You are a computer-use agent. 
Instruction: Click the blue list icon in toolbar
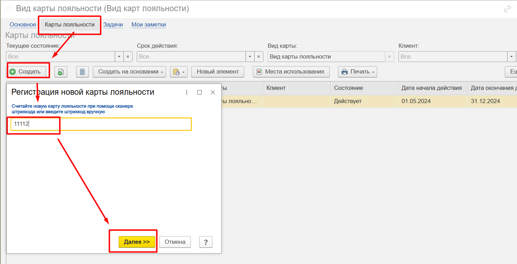(x=82, y=72)
